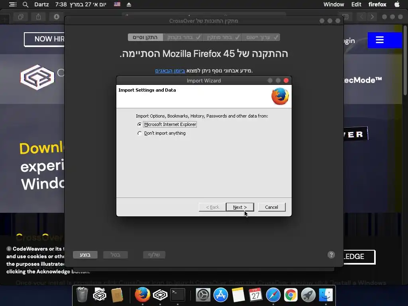Open App Store from the dock

point(221,295)
